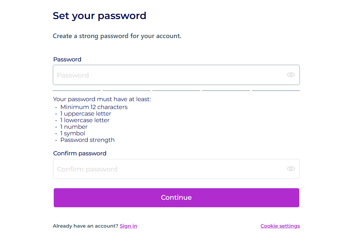The height and width of the screenshot is (247, 351).
Task: Click the middle password strength bar segment
Action: pos(176,90)
